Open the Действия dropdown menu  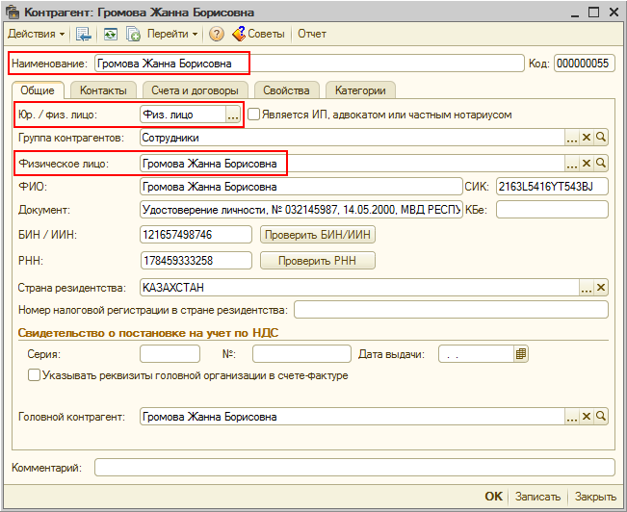[x=37, y=34]
